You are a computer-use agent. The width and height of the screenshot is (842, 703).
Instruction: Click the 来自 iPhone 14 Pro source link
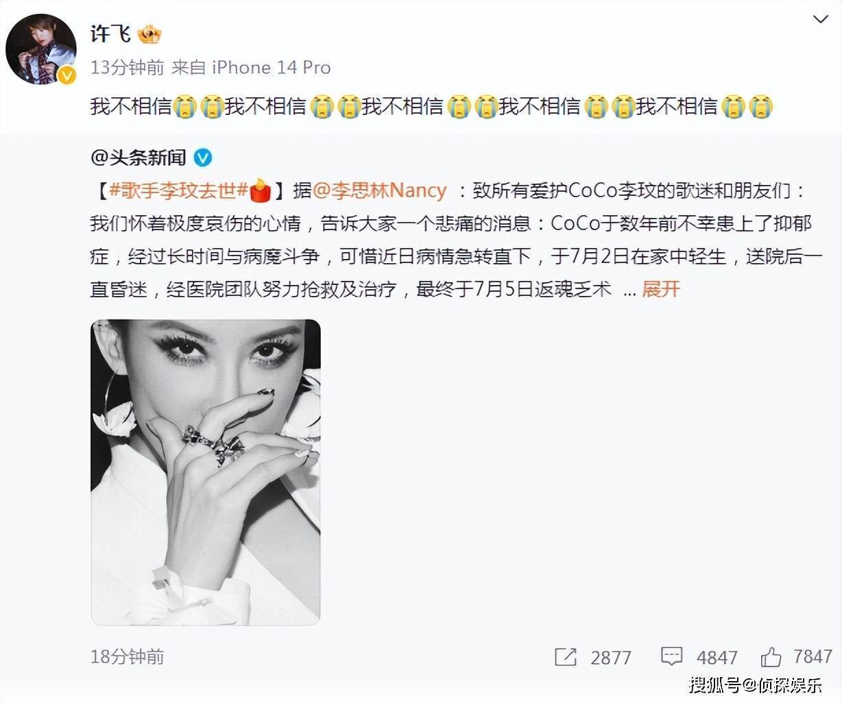pos(251,67)
